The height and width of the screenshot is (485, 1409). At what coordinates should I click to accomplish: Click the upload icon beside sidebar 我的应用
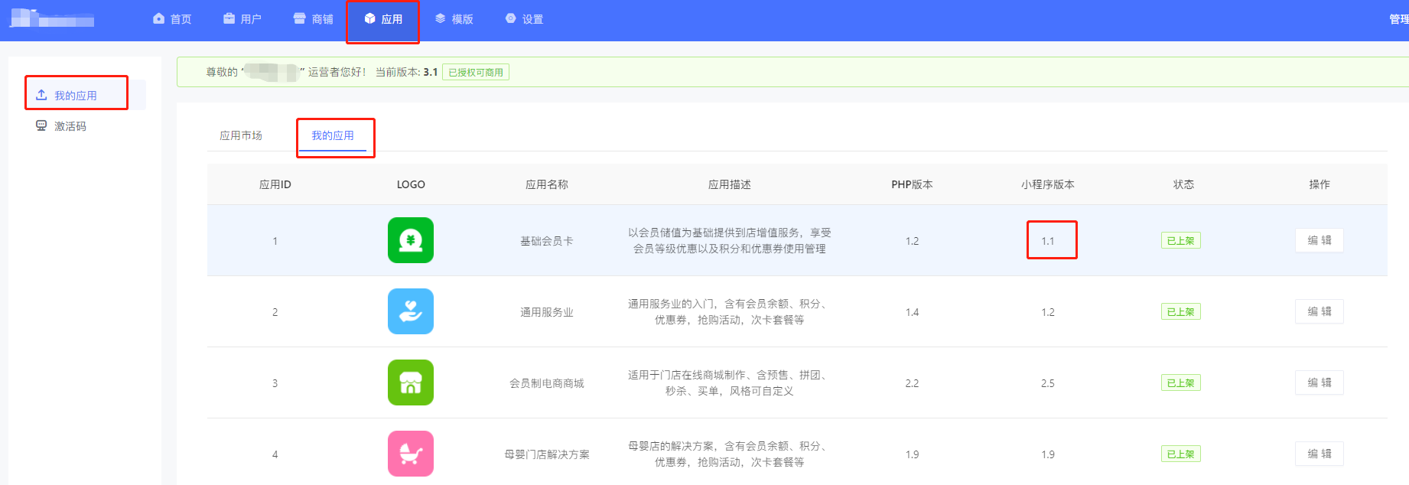(41, 95)
